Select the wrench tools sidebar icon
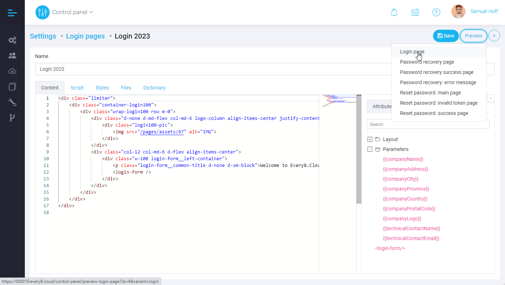The width and height of the screenshot is (505, 285). point(12,103)
